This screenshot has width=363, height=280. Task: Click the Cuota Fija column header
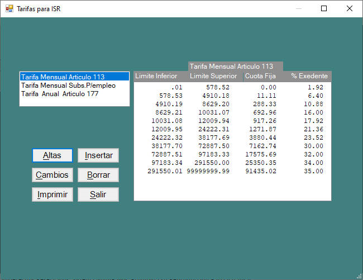pyautogui.click(x=258, y=76)
